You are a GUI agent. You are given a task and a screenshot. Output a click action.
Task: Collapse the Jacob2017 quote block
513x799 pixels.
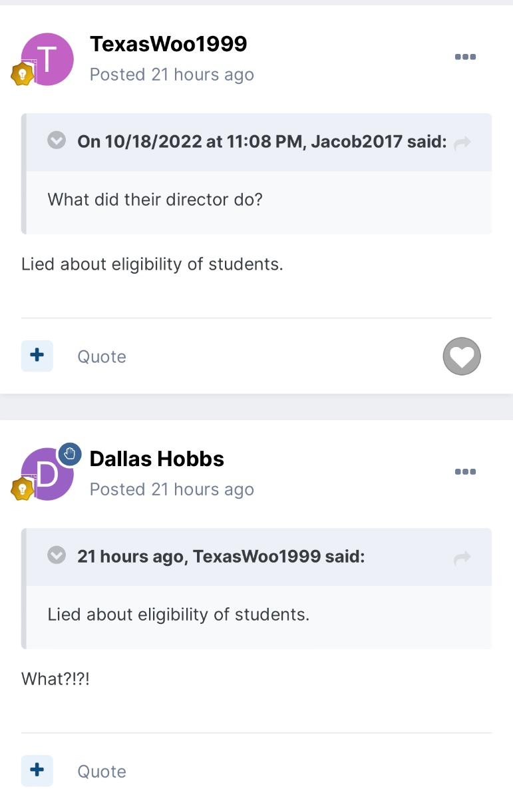click(57, 140)
